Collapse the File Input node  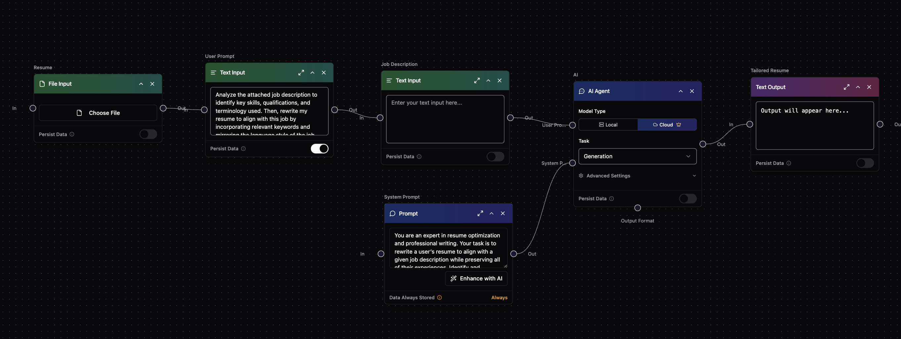141,84
